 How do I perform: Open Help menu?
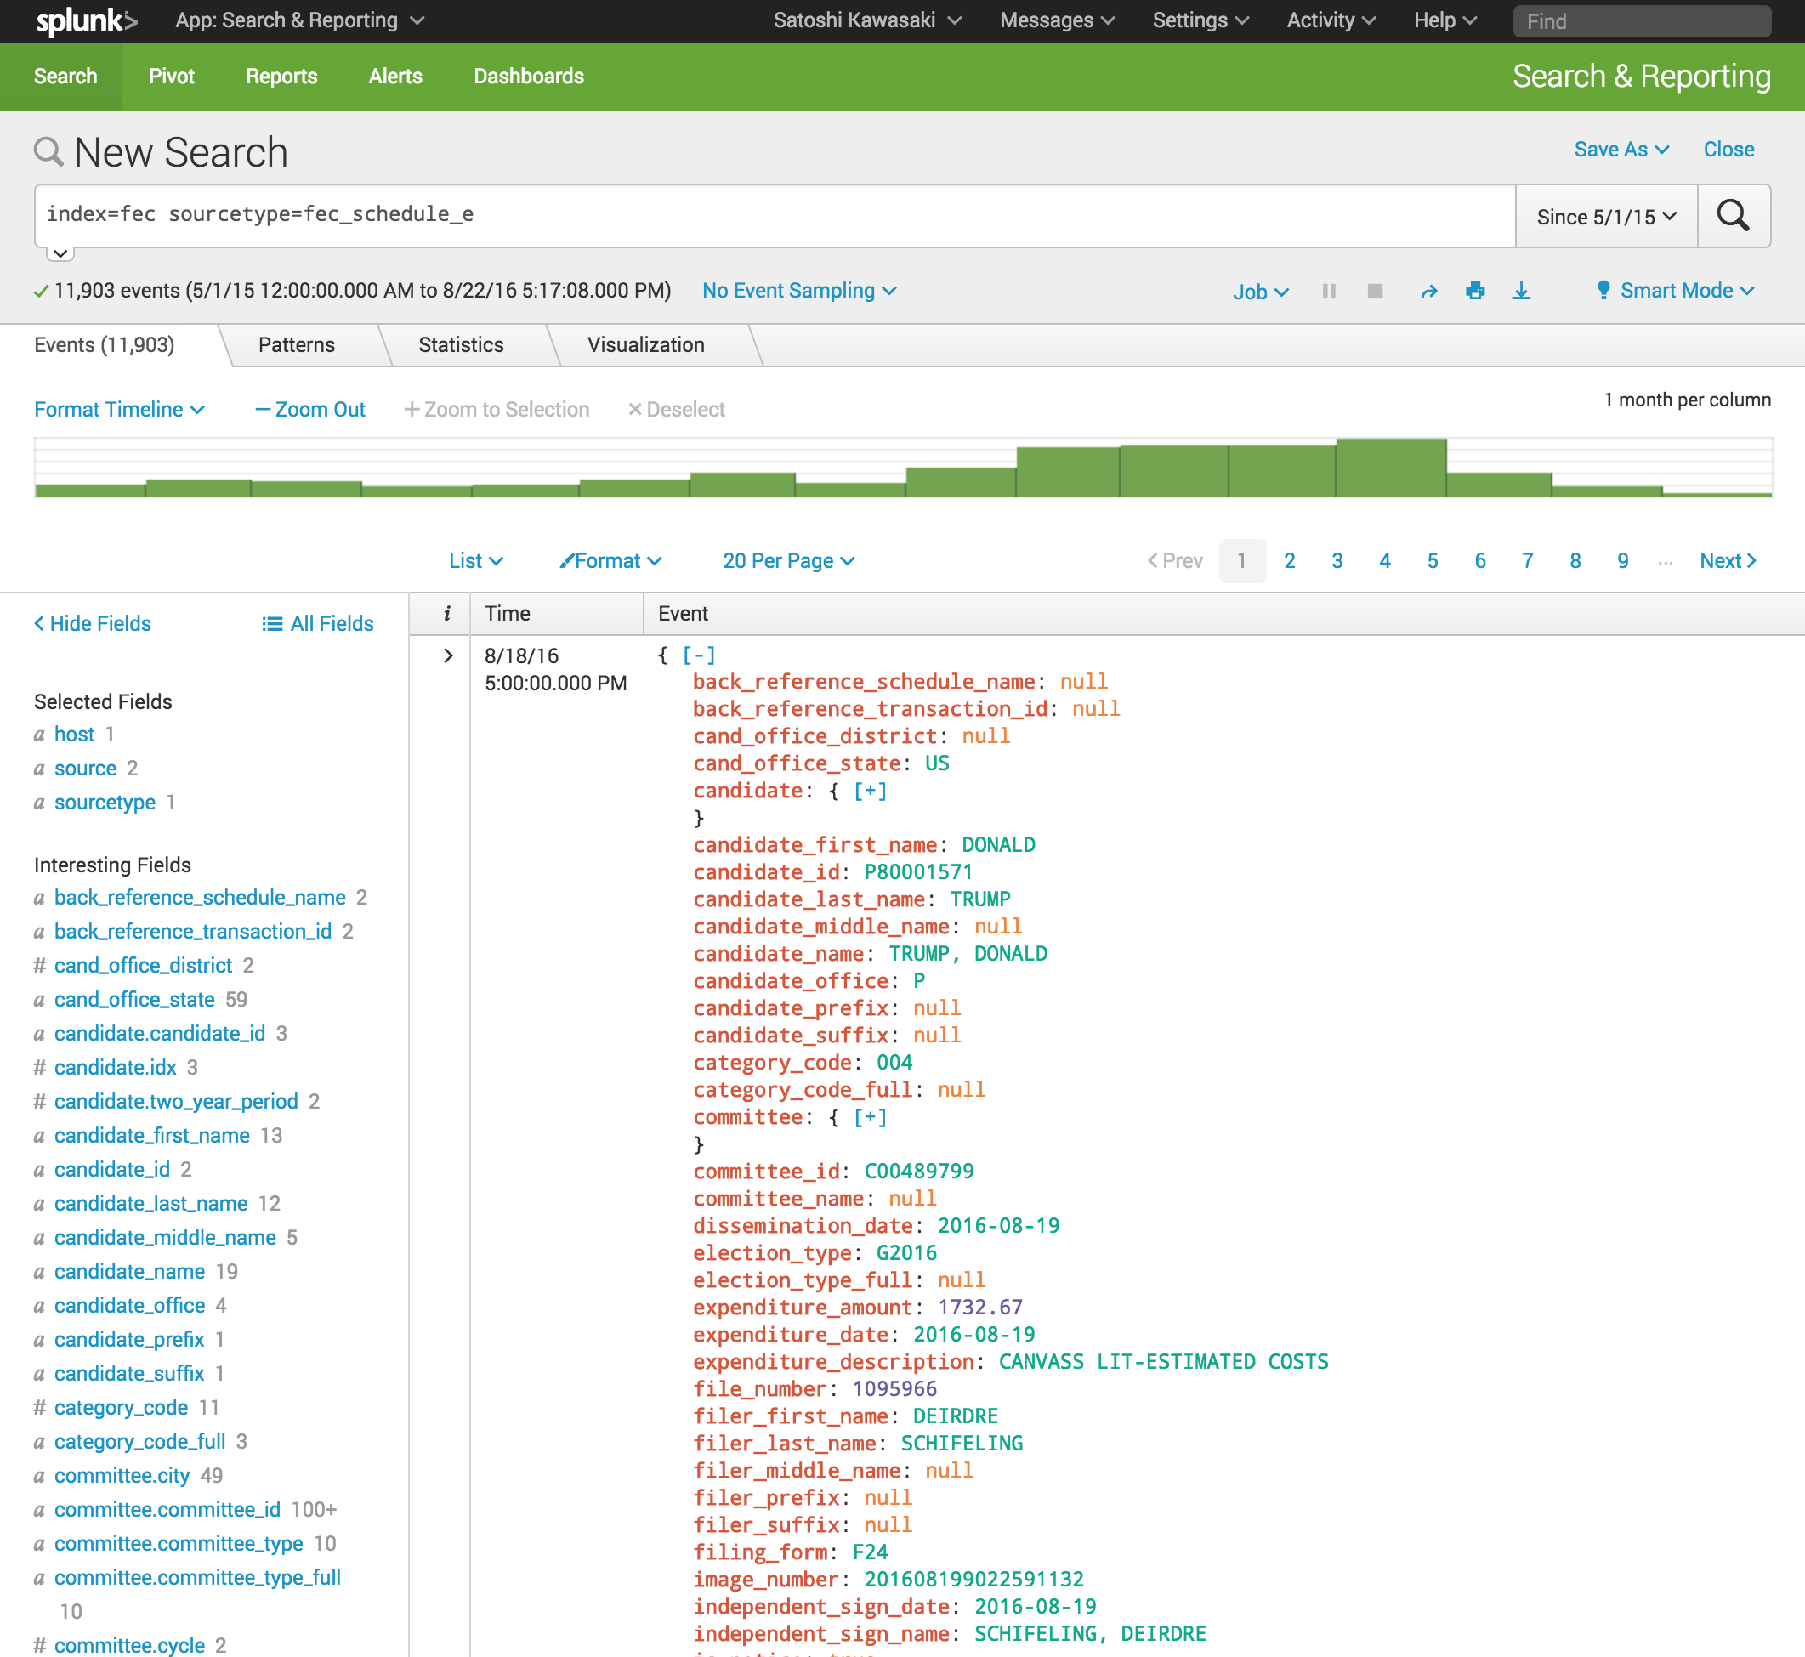(1445, 20)
